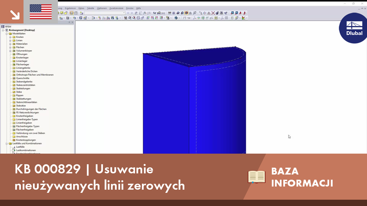The width and height of the screenshot is (367, 206).
Task: Close the navigator panel with its X
Action: 72,22
